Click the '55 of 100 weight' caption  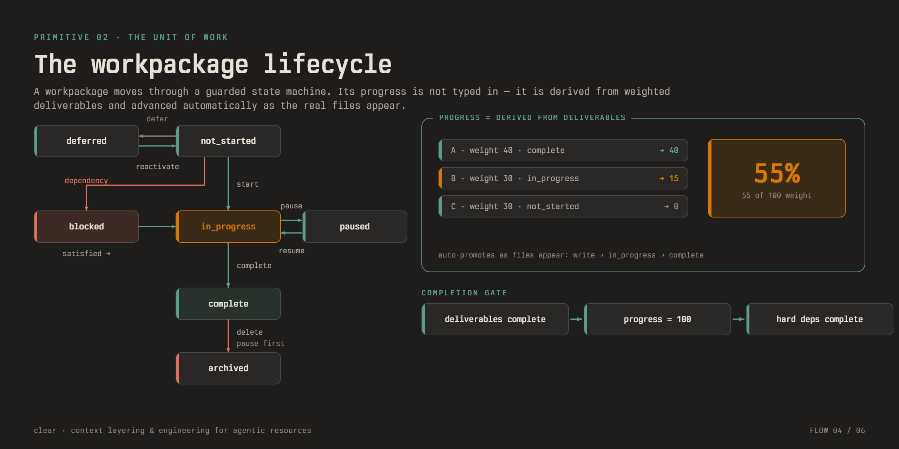777,195
